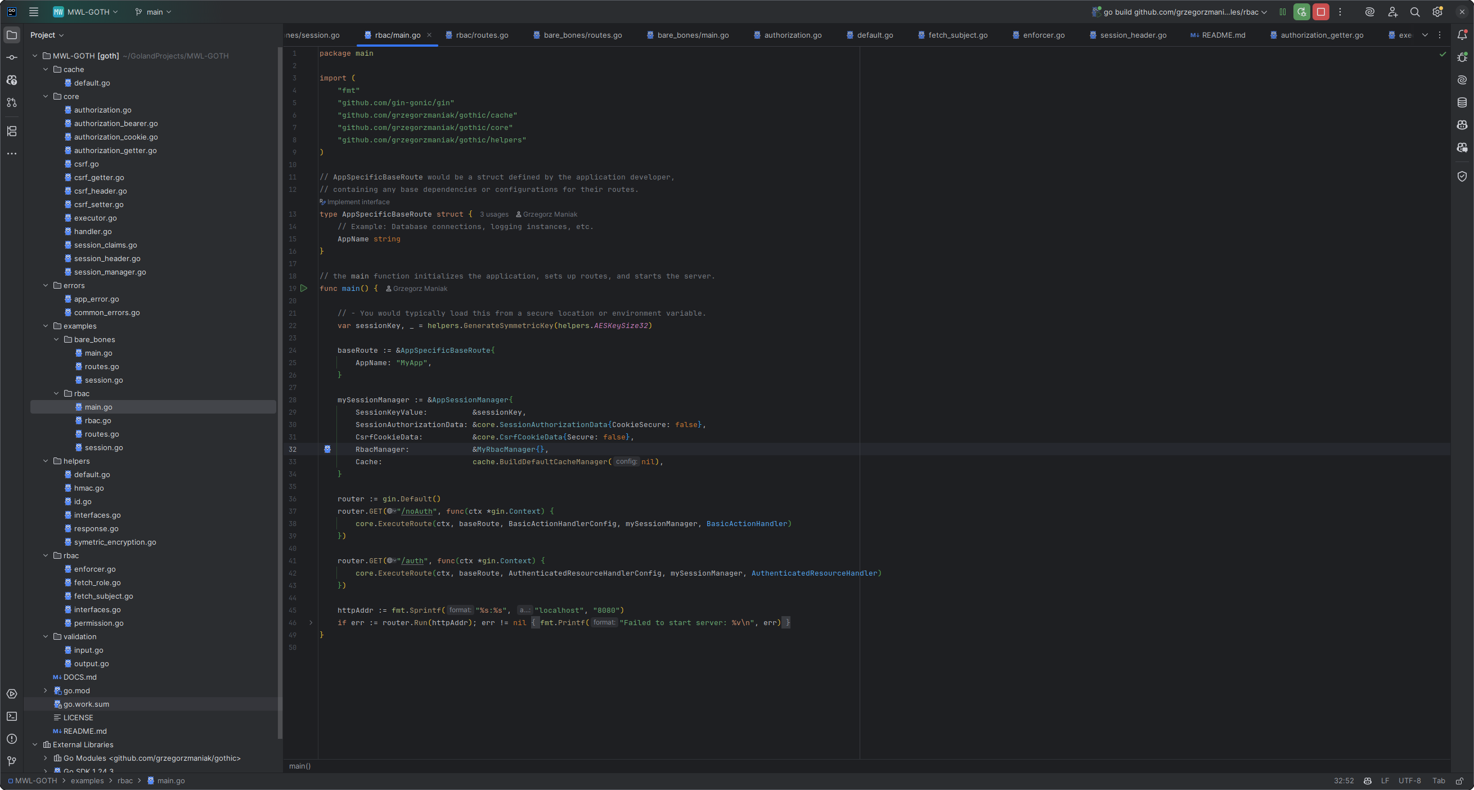Open the Project tool window icon

pos(11,35)
